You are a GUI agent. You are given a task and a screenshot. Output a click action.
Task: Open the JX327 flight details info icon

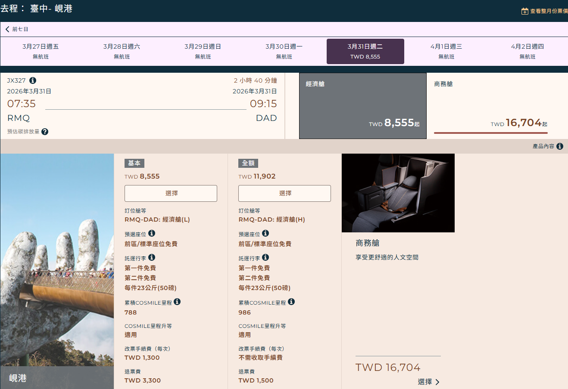tap(33, 80)
